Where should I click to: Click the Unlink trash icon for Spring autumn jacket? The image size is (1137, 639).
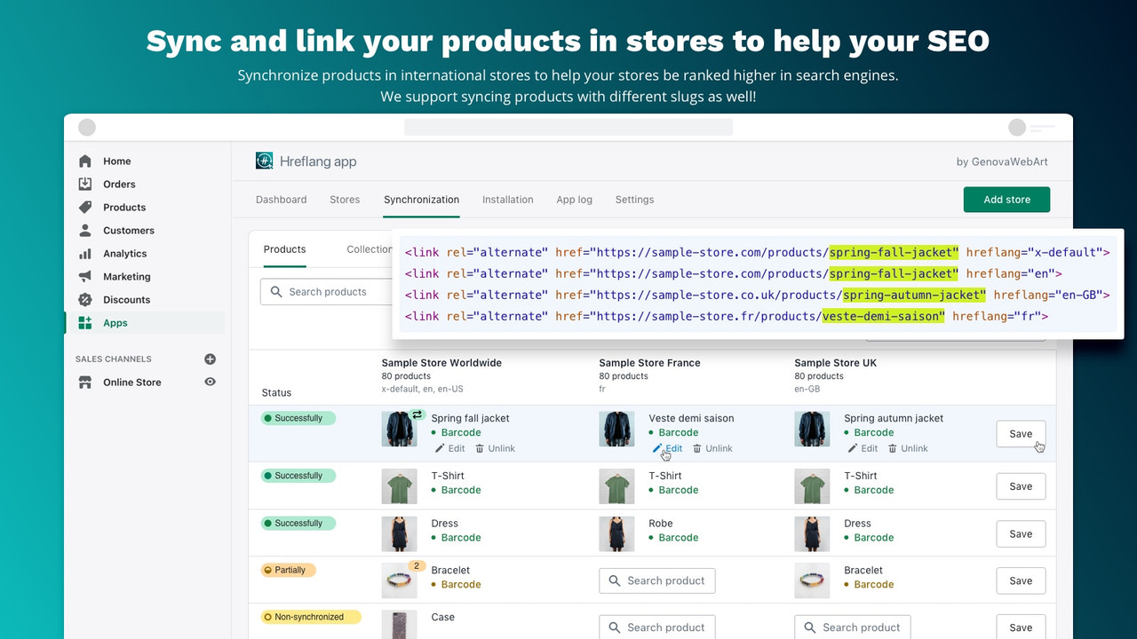click(892, 448)
